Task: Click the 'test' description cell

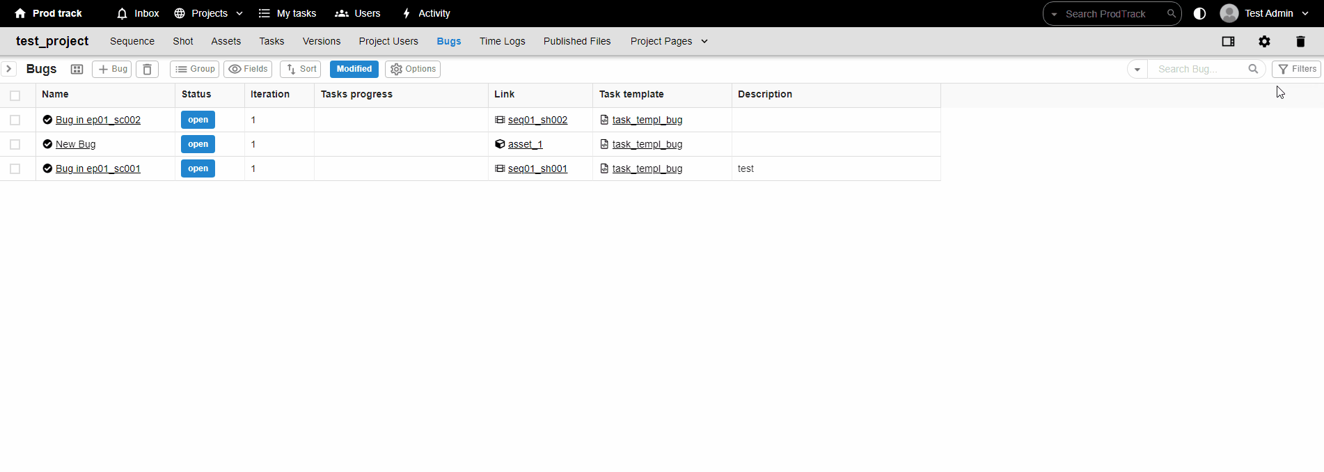Action: (x=836, y=168)
